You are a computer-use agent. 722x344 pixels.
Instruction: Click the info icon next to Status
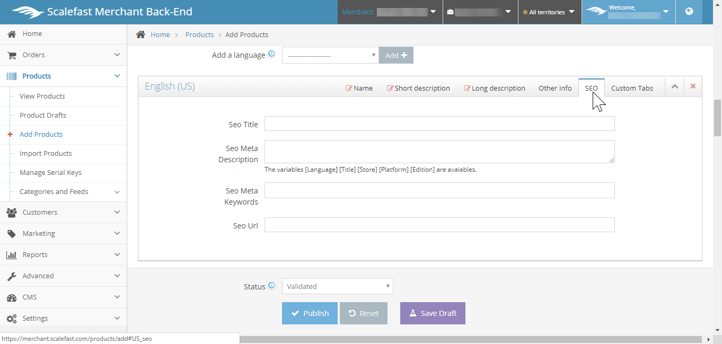(271, 286)
